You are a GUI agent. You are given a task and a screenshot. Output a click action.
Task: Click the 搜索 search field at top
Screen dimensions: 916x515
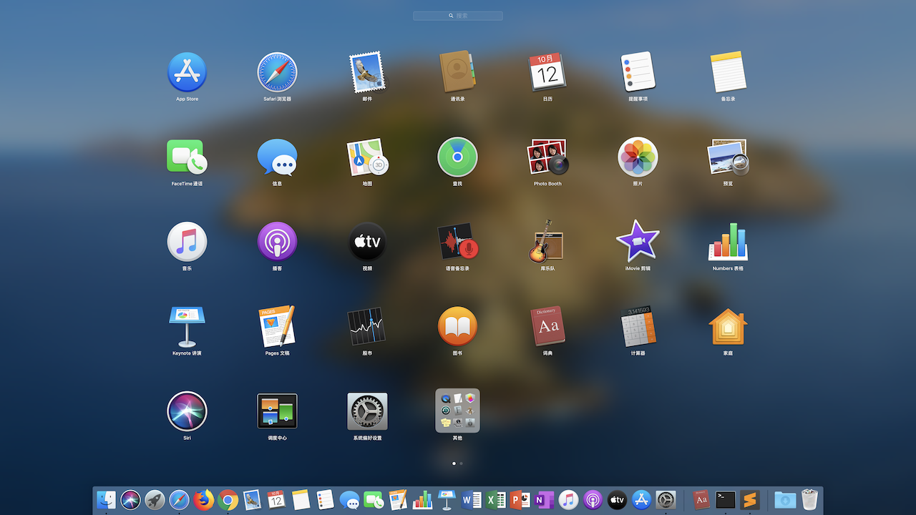click(x=458, y=15)
